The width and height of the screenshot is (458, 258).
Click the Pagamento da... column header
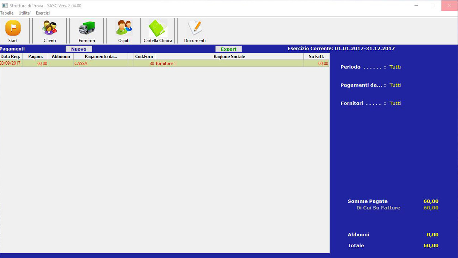point(101,57)
